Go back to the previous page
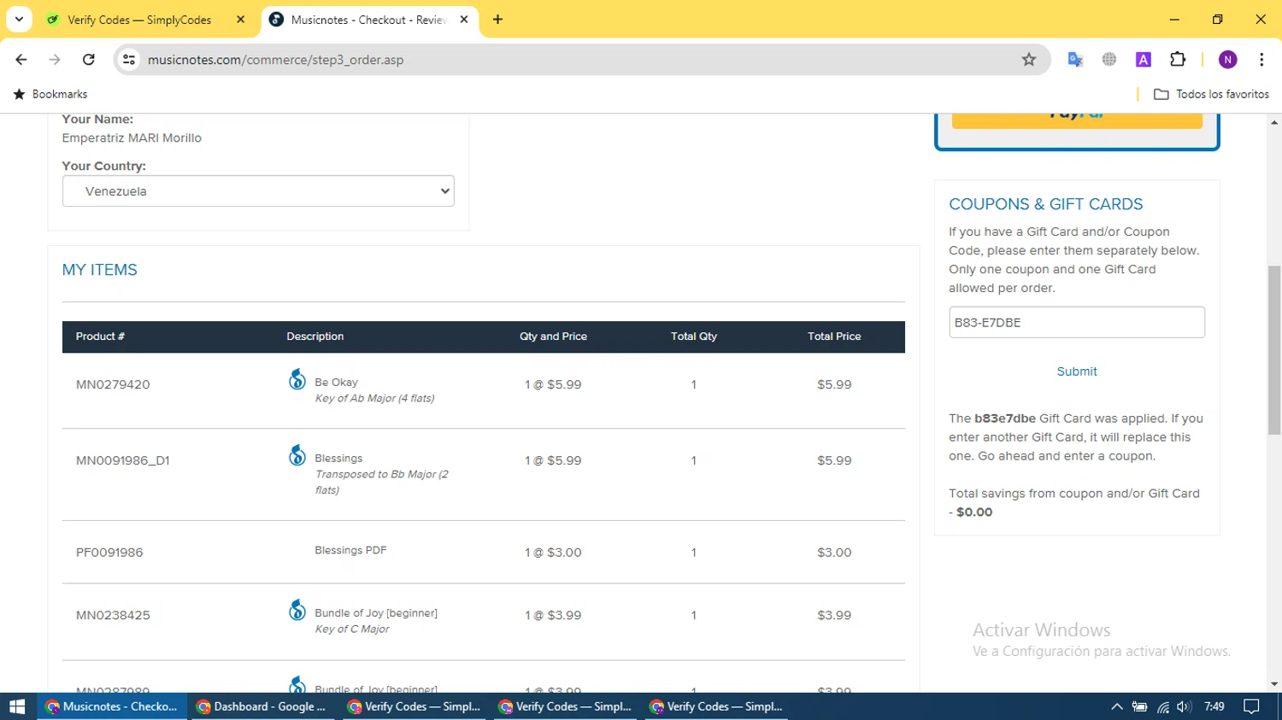Viewport: 1282px width, 720px height. click(x=21, y=60)
